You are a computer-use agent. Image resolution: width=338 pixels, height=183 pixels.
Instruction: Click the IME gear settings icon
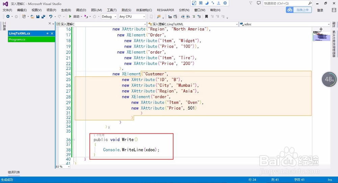pyautogui.click(x=225, y=3)
